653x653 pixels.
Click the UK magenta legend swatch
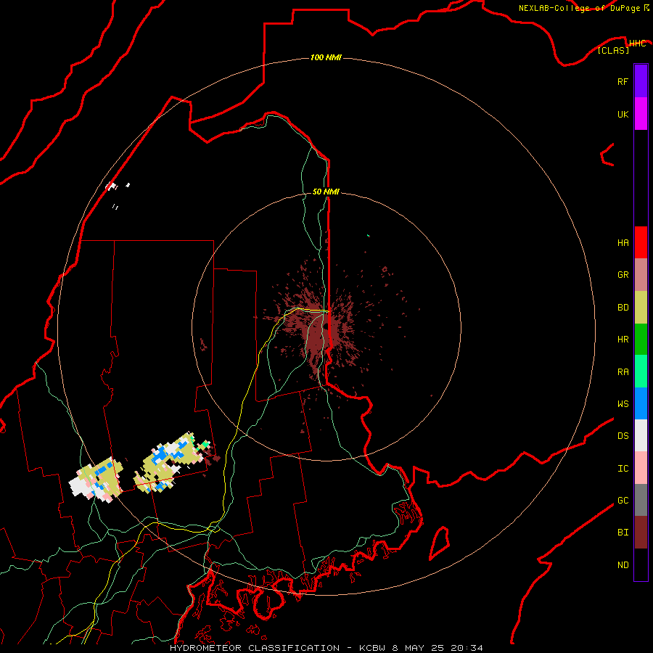click(641, 114)
